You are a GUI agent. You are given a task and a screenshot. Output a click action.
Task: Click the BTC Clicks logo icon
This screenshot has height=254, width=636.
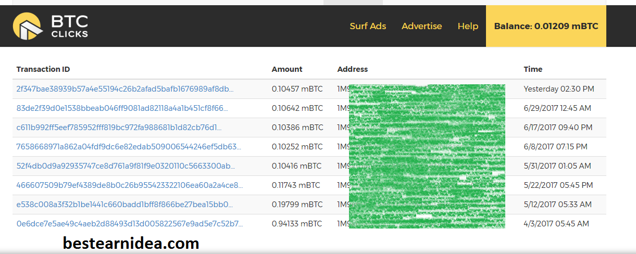coord(28,27)
